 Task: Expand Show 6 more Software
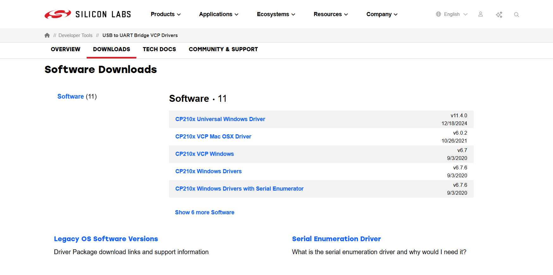pos(205,212)
